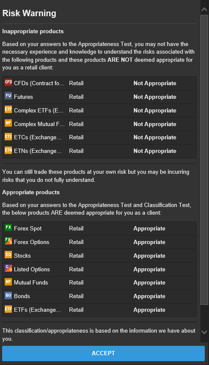Click the scrollbar up arrow
The height and width of the screenshot is (365, 209).
click(x=204, y=9)
